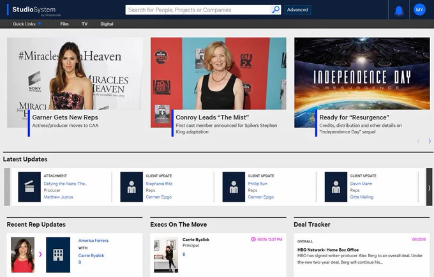
Task: Click clapperboard icon of Attachment update
Action: pyautogui.click(x=29, y=187)
